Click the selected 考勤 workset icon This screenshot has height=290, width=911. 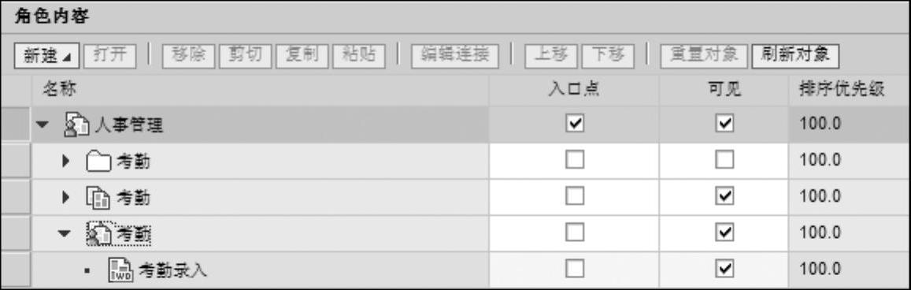point(98,233)
